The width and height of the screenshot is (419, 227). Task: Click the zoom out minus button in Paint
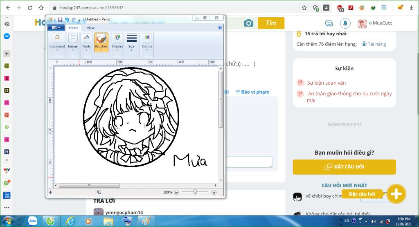176,192
